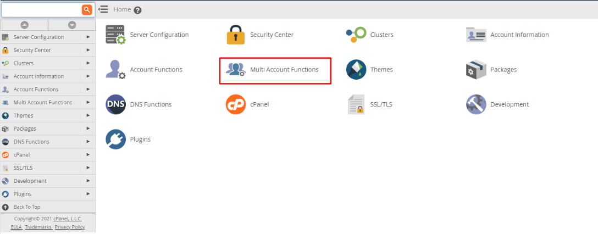
Task: Open the Security Center padlock icon
Action: click(236, 35)
